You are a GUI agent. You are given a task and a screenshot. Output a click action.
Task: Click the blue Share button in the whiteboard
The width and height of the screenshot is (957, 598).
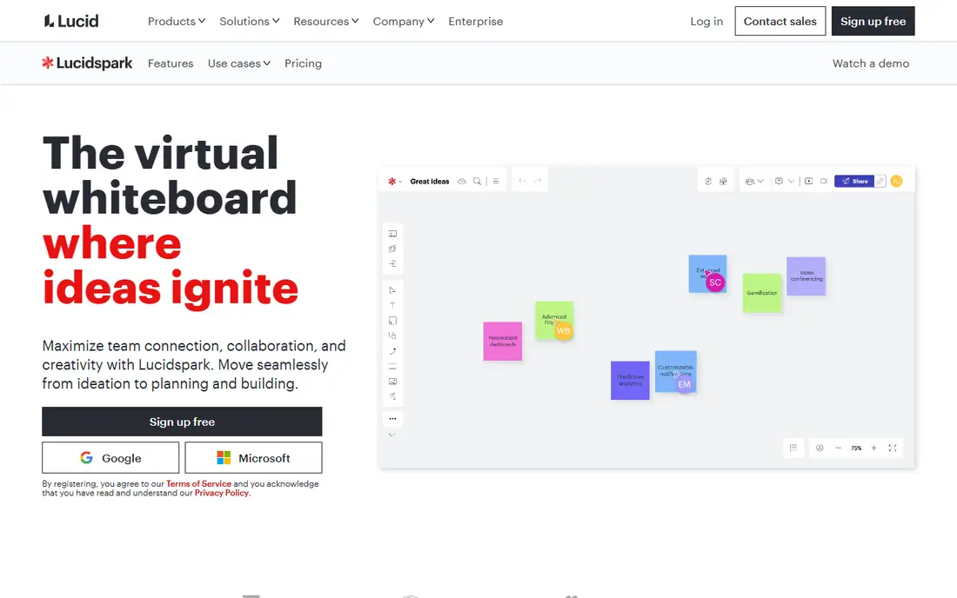853,181
